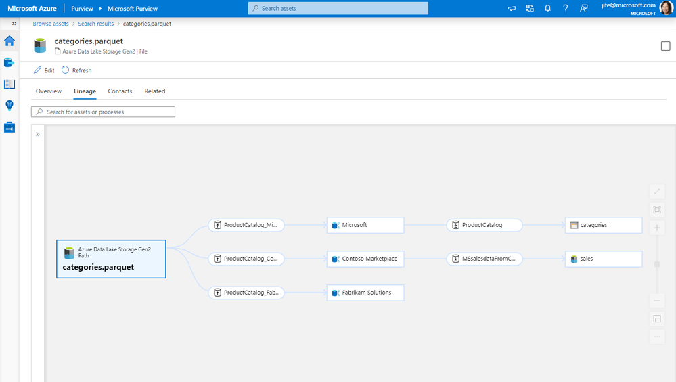Toggle the checkbox at top right of asset header
The width and height of the screenshot is (676, 382).
666,46
